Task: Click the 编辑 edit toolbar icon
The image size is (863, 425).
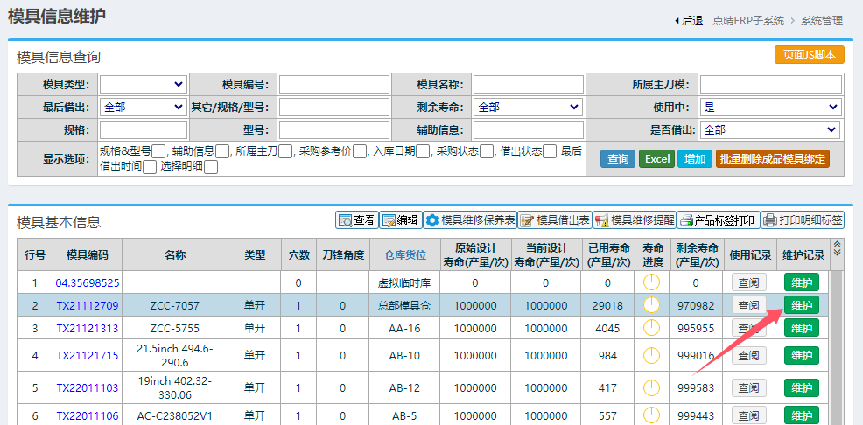Action: 400,220
